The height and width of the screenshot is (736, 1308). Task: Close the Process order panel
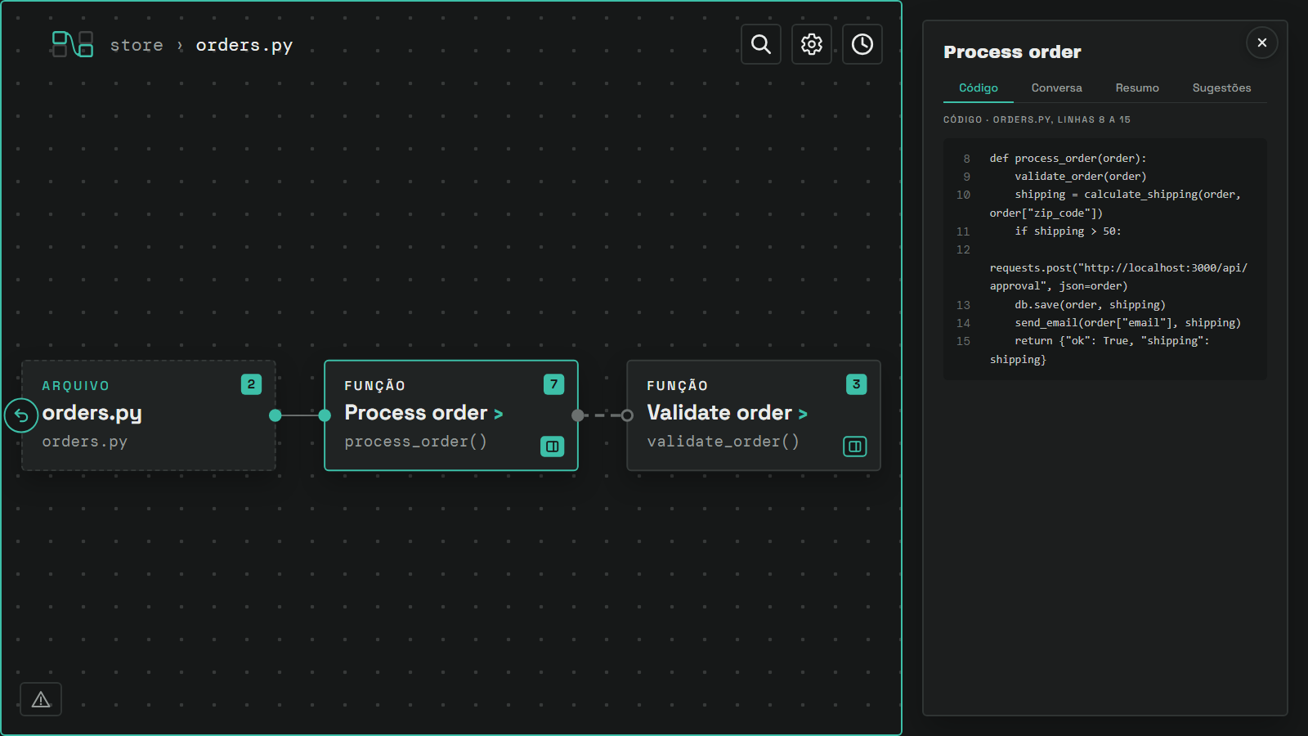tap(1262, 43)
